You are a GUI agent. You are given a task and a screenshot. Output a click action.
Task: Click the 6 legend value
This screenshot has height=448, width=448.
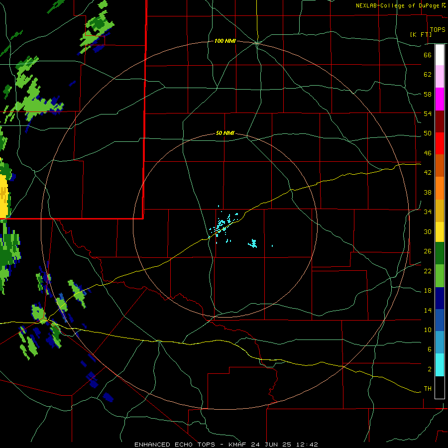[430, 349]
